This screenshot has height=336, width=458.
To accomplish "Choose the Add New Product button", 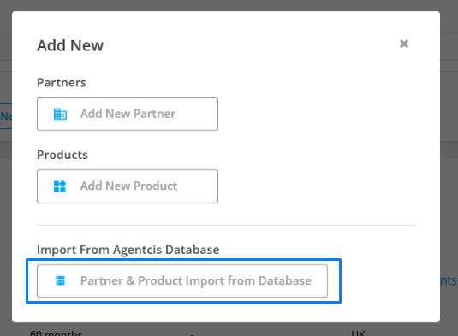I will pyautogui.click(x=128, y=186).
